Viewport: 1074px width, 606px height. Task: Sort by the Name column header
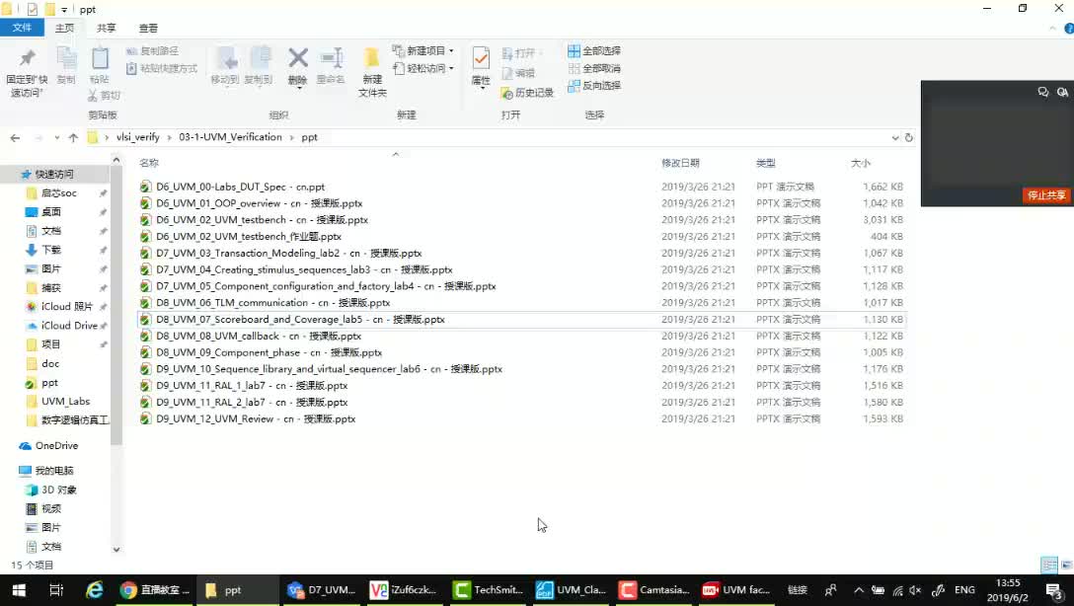(x=149, y=163)
